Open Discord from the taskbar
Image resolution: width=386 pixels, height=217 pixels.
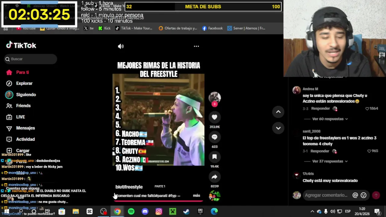[145, 212]
